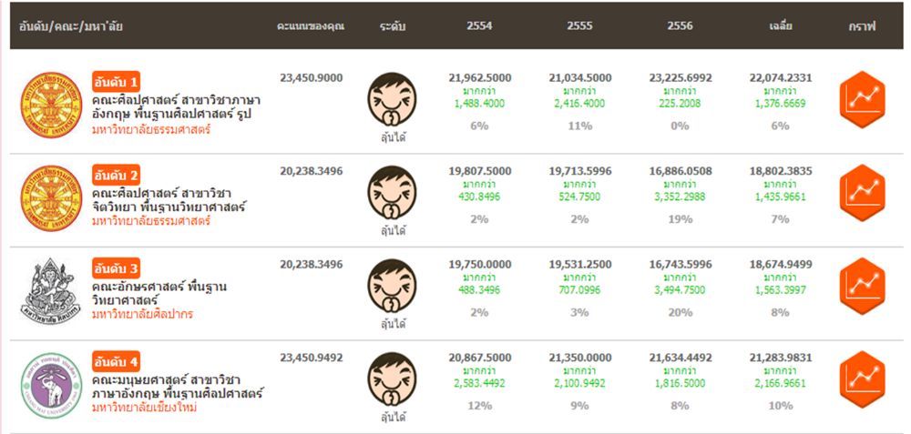Click the face icon in rank 3 row
This screenshot has width=911, height=434.
pyautogui.click(x=394, y=287)
